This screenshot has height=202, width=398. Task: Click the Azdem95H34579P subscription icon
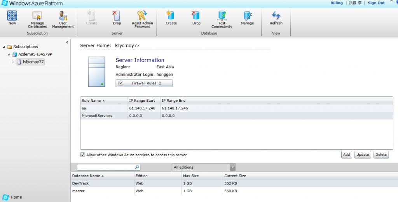pos(14,54)
